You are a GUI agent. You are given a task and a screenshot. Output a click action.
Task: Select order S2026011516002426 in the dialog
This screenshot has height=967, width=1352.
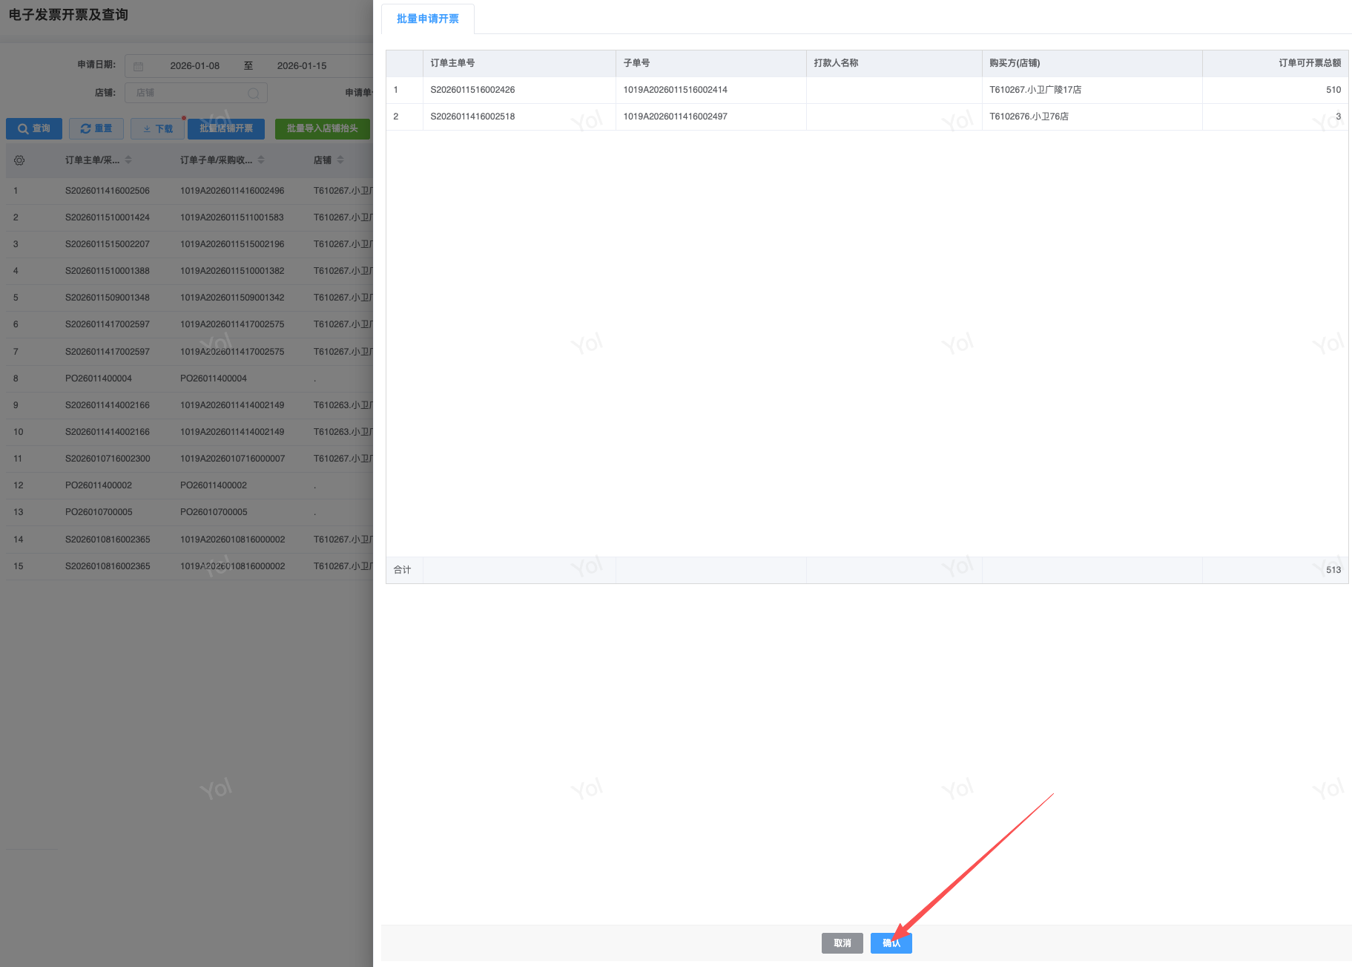point(472,90)
